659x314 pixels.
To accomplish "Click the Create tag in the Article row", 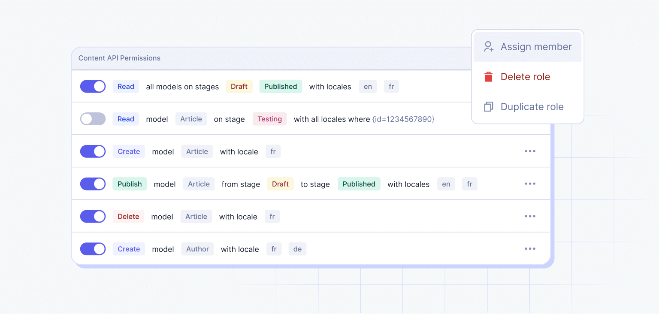I will click(x=129, y=151).
